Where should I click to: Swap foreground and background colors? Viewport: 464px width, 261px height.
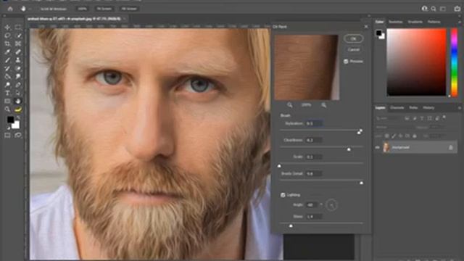coord(18,117)
